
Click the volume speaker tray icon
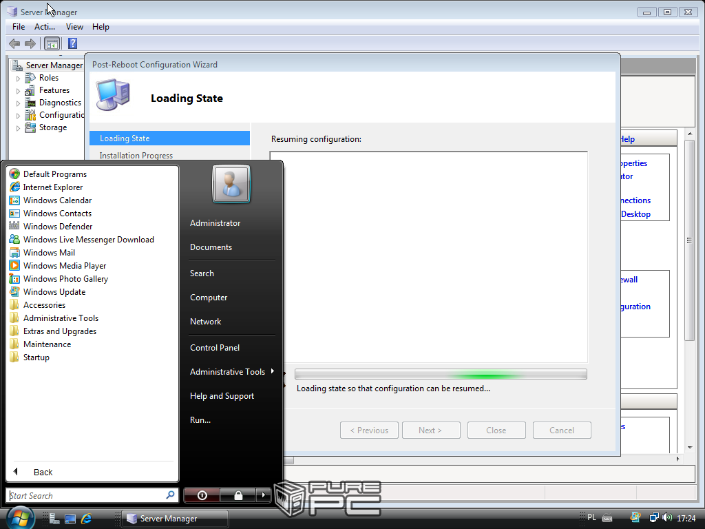tap(667, 518)
